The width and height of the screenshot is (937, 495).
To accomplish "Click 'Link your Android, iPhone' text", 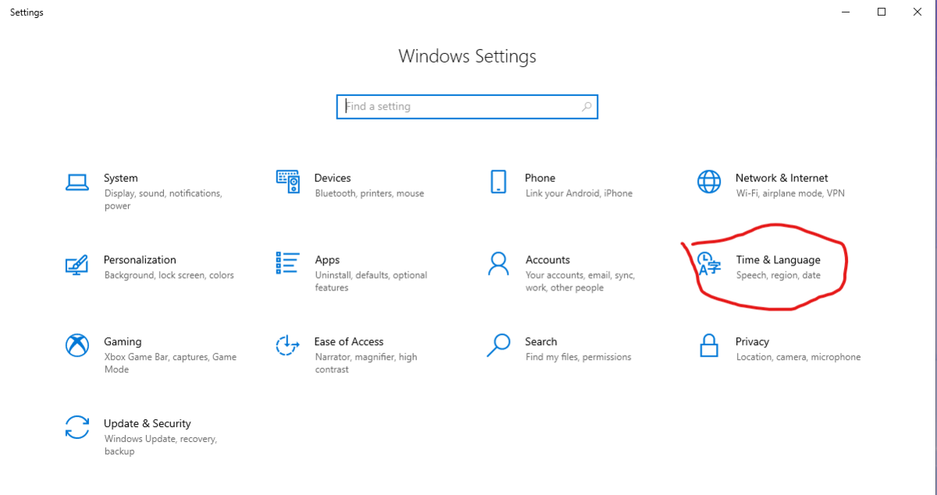I will [x=579, y=194].
